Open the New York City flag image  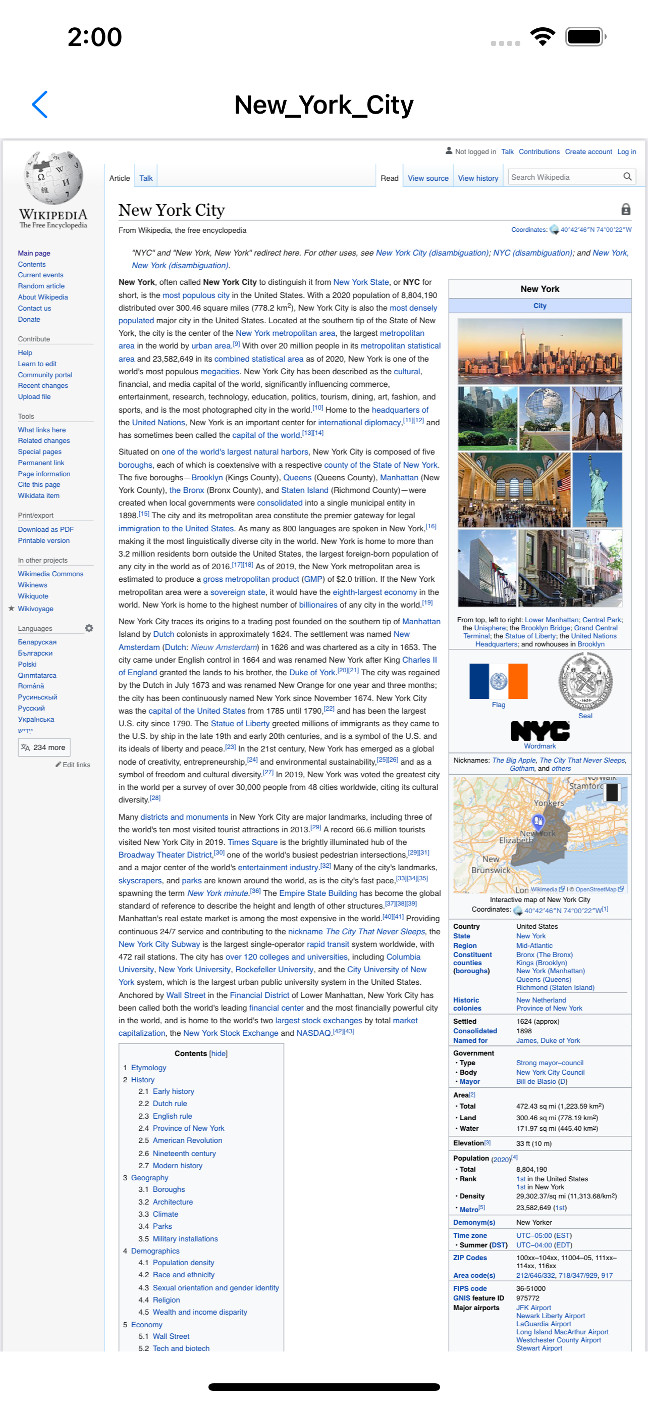[499, 681]
